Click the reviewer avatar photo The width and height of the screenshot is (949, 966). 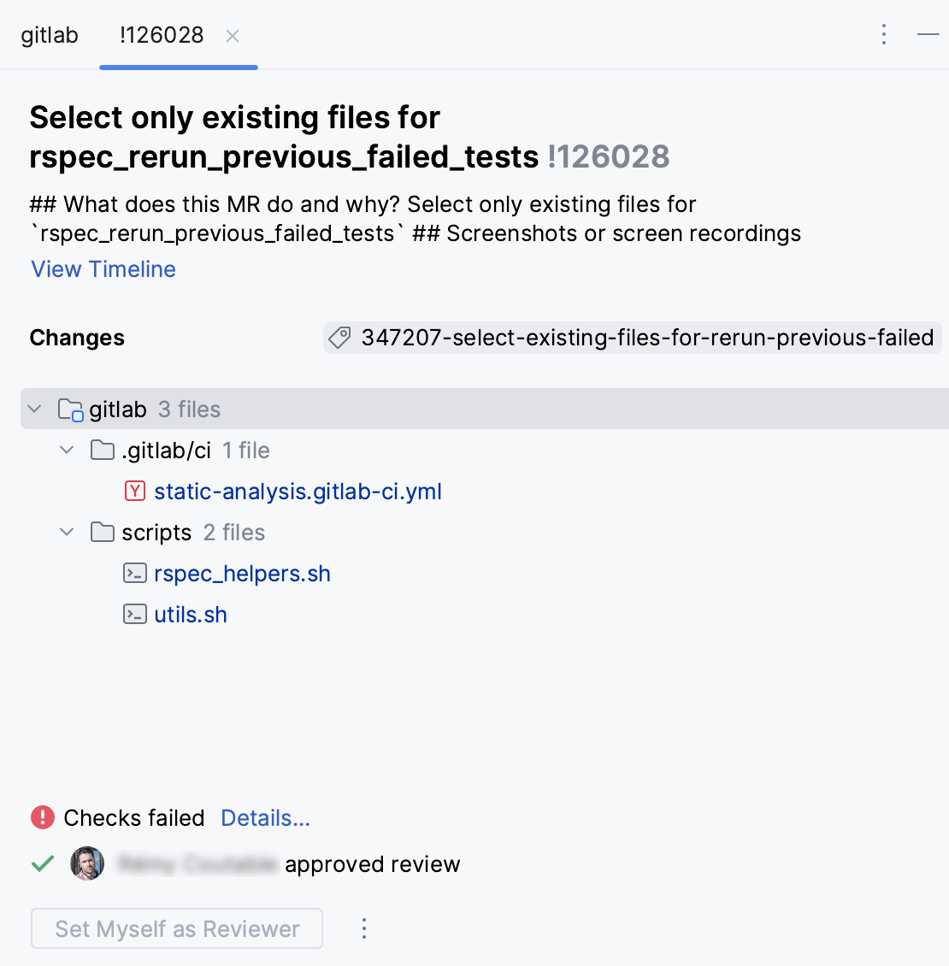86,863
